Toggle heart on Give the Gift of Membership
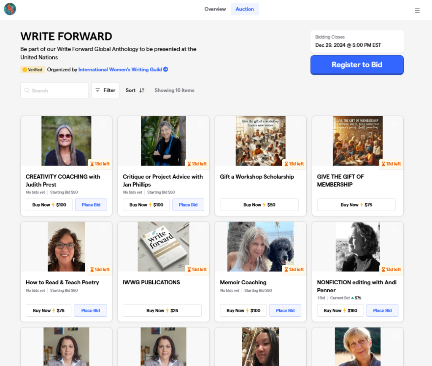Image resolution: width=432 pixels, height=366 pixels. pyautogui.click(x=395, y=125)
